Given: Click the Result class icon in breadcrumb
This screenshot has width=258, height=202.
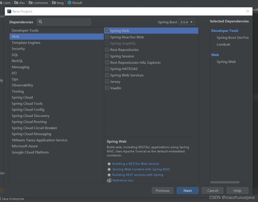Looking at the screenshot, I should 69,3.
